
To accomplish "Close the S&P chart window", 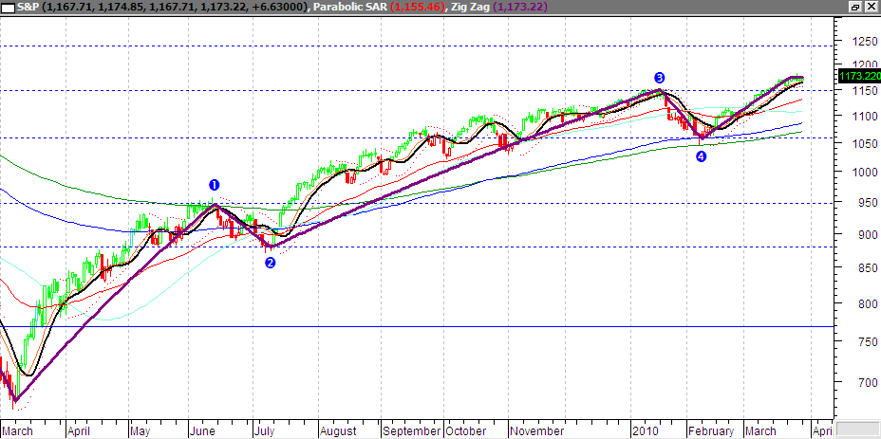I will coord(871,8).
